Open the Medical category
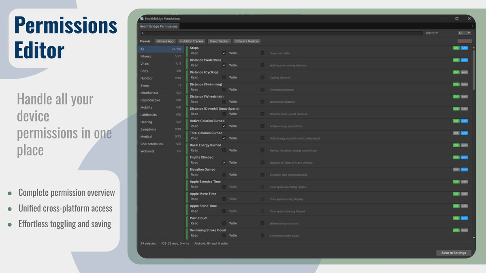Image resolution: width=486 pixels, height=273 pixels. point(161,136)
